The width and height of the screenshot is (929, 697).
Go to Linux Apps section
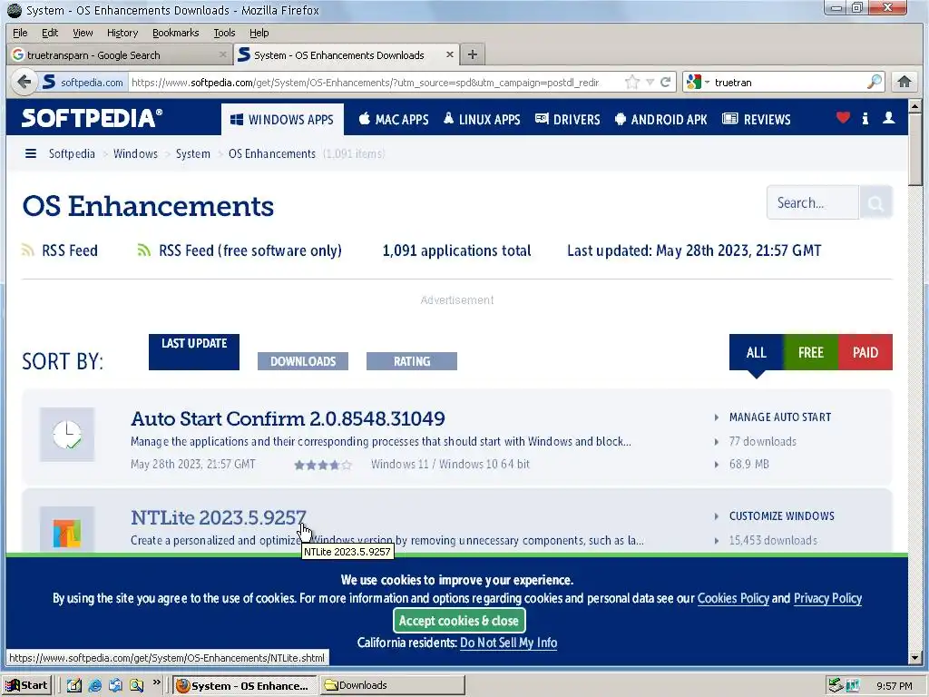pyautogui.click(x=482, y=120)
